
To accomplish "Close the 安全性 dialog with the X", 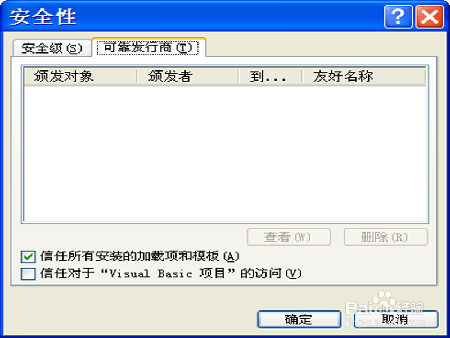I will coord(430,17).
